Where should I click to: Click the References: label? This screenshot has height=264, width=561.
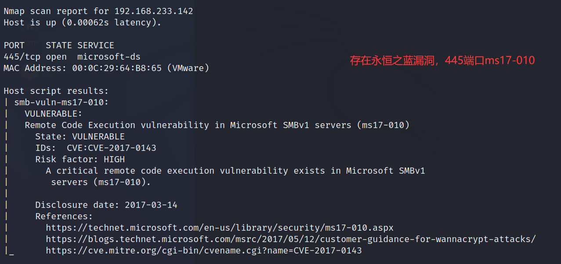[x=64, y=217]
